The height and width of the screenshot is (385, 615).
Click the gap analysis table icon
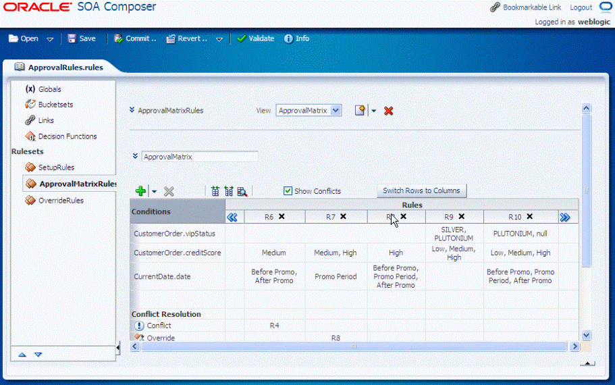coord(215,191)
